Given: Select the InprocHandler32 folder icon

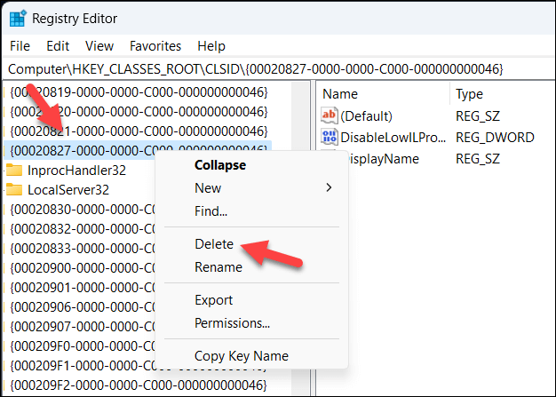Looking at the screenshot, I should point(14,171).
